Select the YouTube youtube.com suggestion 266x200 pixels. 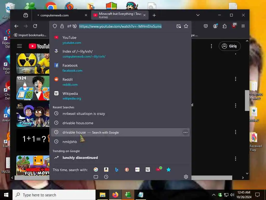click(120, 40)
